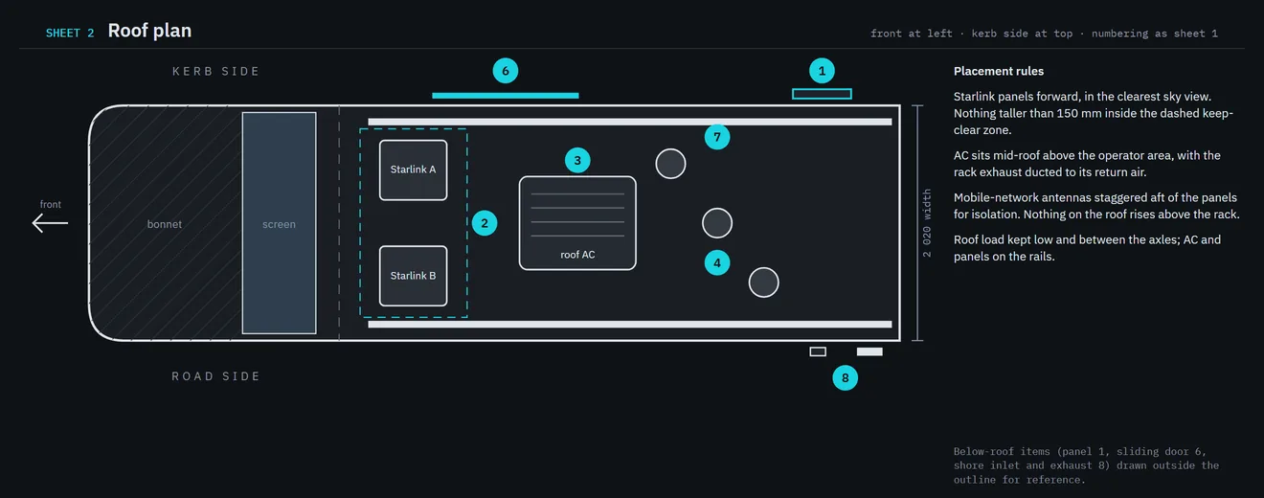
Task: Click the front direction arrow
Action: pos(50,223)
